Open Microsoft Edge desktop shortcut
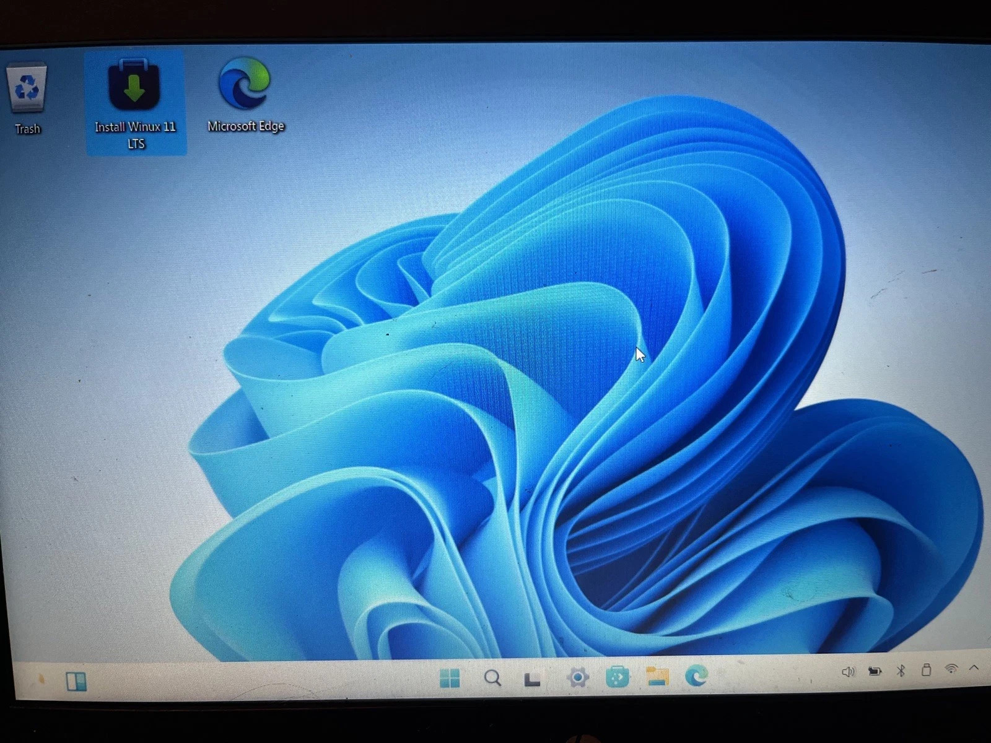Viewport: 991px width, 743px height. pos(245,83)
